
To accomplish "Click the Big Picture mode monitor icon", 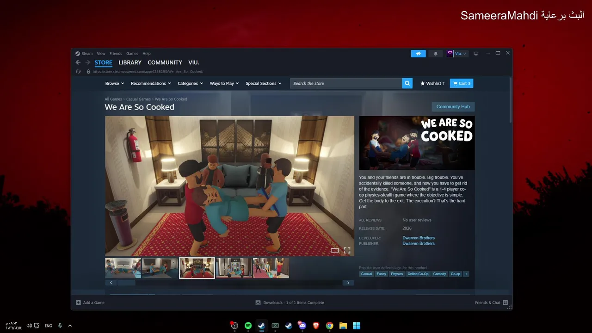I will pos(476,54).
